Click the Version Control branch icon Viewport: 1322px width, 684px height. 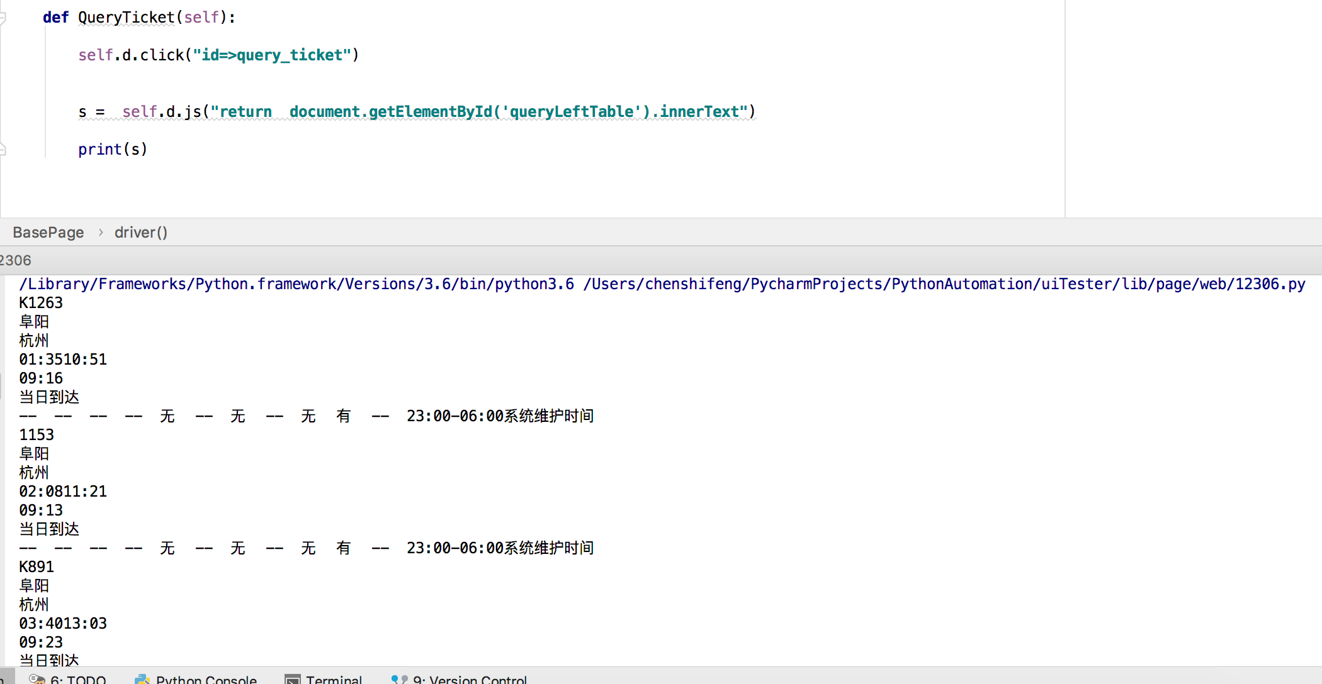point(399,680)
